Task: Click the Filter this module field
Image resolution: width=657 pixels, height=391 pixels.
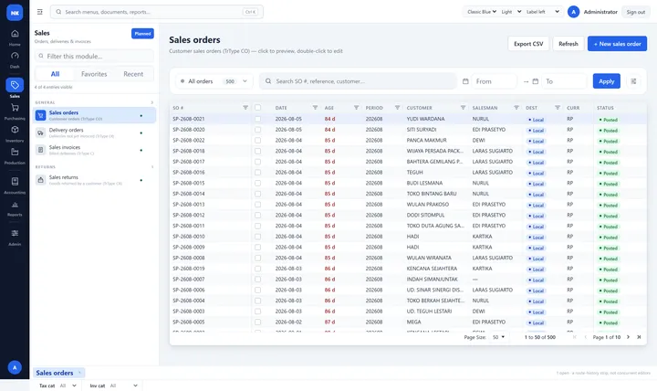Action: [x=94, y=57]
